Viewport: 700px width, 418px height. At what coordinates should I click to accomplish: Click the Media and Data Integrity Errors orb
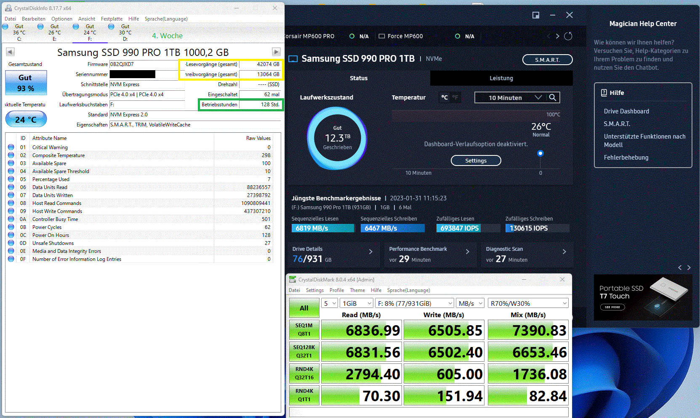[11, 251]
